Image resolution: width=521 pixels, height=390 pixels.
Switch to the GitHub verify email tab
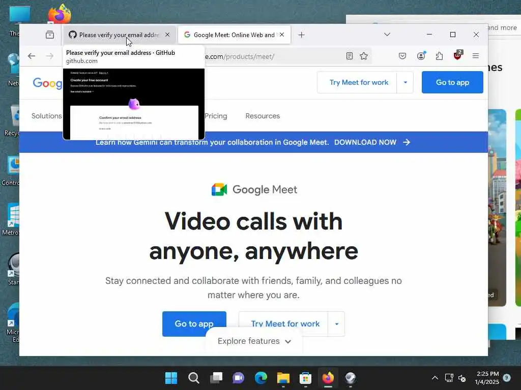119,35
